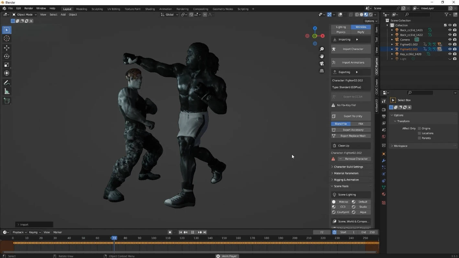Screen dimensions: 459x258
Task: Open the Object Mode dropdown
Action: [x=25, y=15]
